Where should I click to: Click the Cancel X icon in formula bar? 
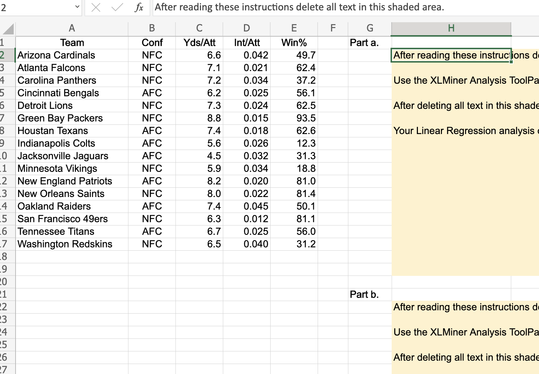point(96,7)
